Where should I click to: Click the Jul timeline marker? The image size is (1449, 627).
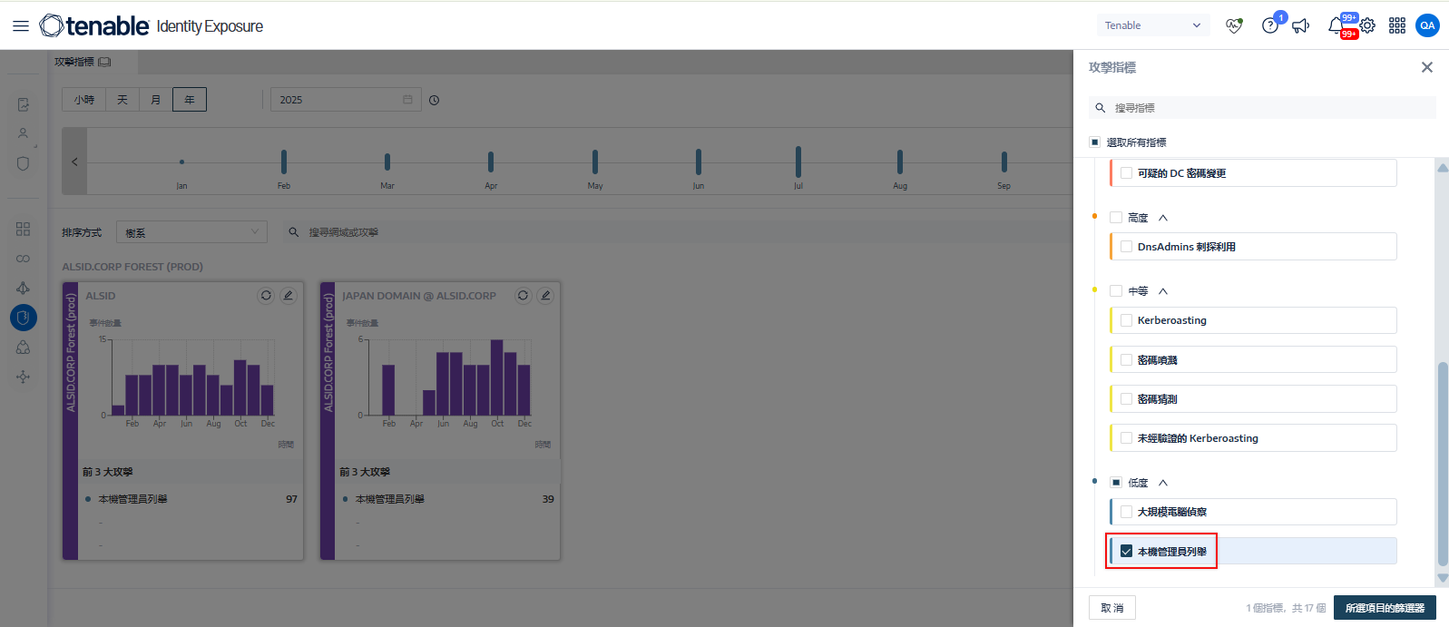pyautogui.click(x=798, y=162)
